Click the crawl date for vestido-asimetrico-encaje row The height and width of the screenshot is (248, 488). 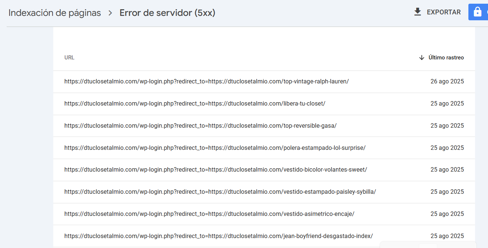447,214
